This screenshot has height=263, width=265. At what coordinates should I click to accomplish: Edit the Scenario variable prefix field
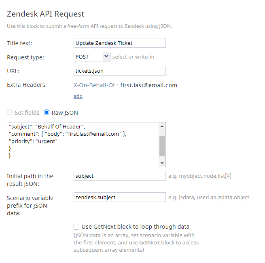(x=120, y=197)
